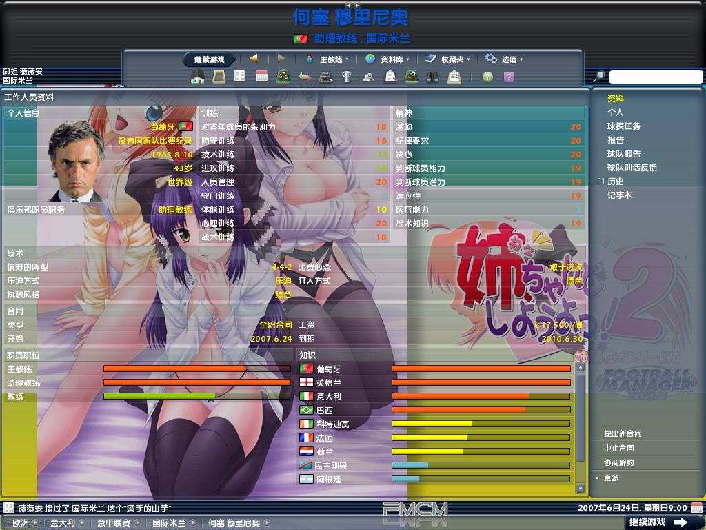Open the arrow after 意甲联赛 breadcrumb
The height and width of the screenshot is (530, 706).
pos(137,523)
